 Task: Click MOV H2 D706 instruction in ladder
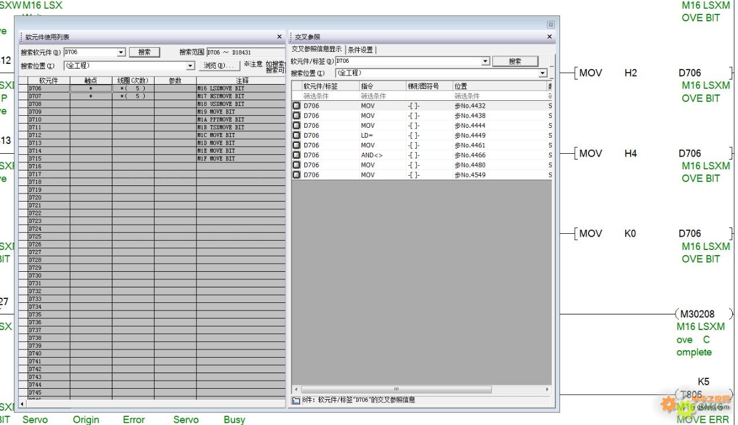654,73
